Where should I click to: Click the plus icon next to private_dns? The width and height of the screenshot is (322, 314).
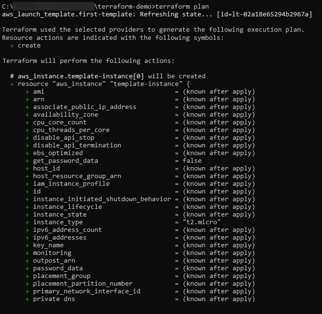tap(27, 299)
